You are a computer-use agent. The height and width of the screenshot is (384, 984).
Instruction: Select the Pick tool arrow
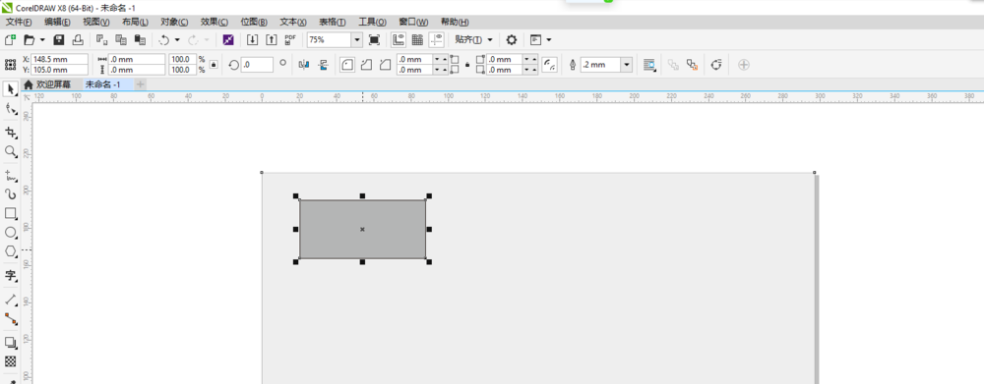11,89
